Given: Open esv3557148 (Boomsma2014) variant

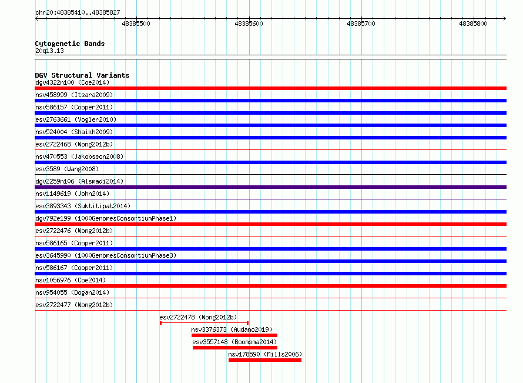Looking at the screenshot, I should pos(234,342).
